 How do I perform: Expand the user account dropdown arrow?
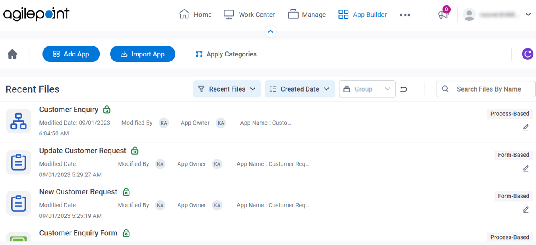[528, 15]
